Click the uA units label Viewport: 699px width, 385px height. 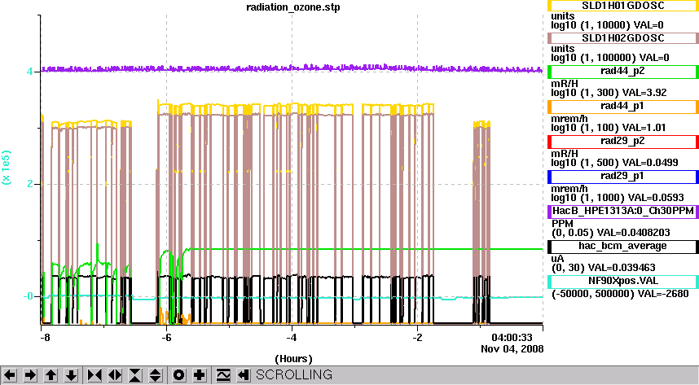point(558,259)
